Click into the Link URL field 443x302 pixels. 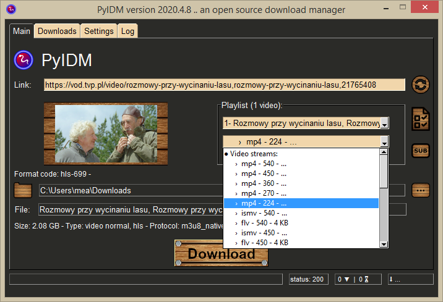pyautogui.click(x=225, y=85)
